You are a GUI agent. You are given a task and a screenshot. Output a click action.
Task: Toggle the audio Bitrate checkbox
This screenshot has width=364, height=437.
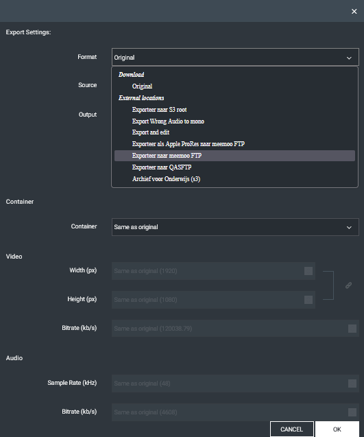click(352, 412)
